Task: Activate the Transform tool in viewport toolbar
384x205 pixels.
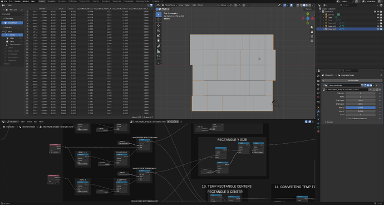Action: (159, 41)
